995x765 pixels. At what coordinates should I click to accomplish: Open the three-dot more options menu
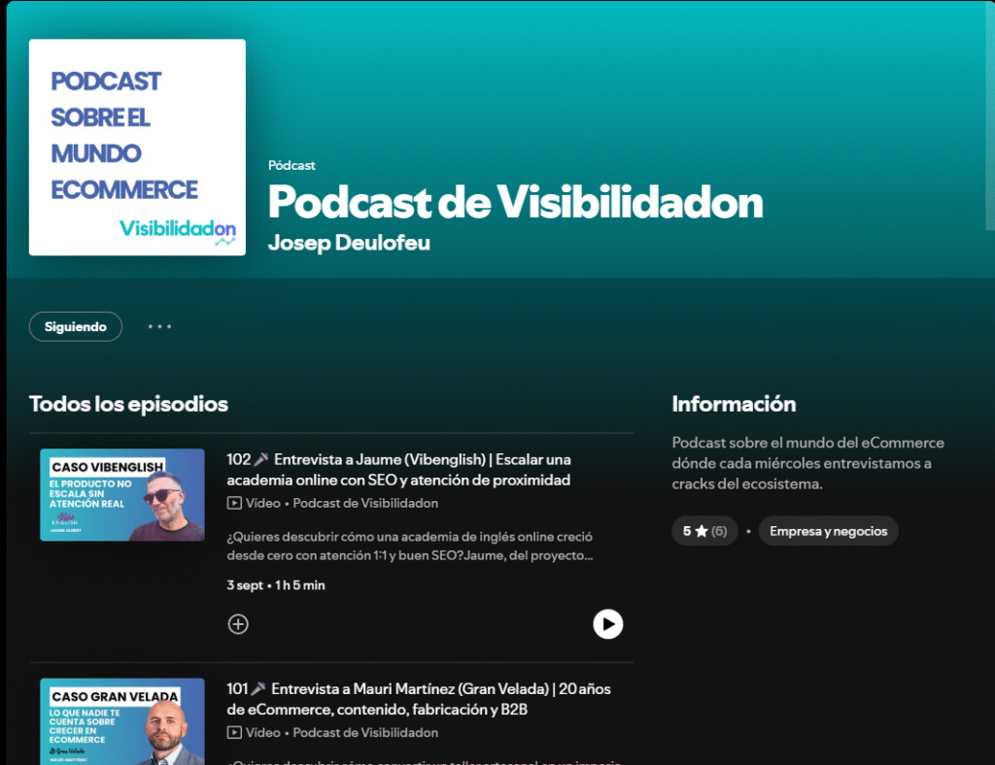[x=159, y=327]
